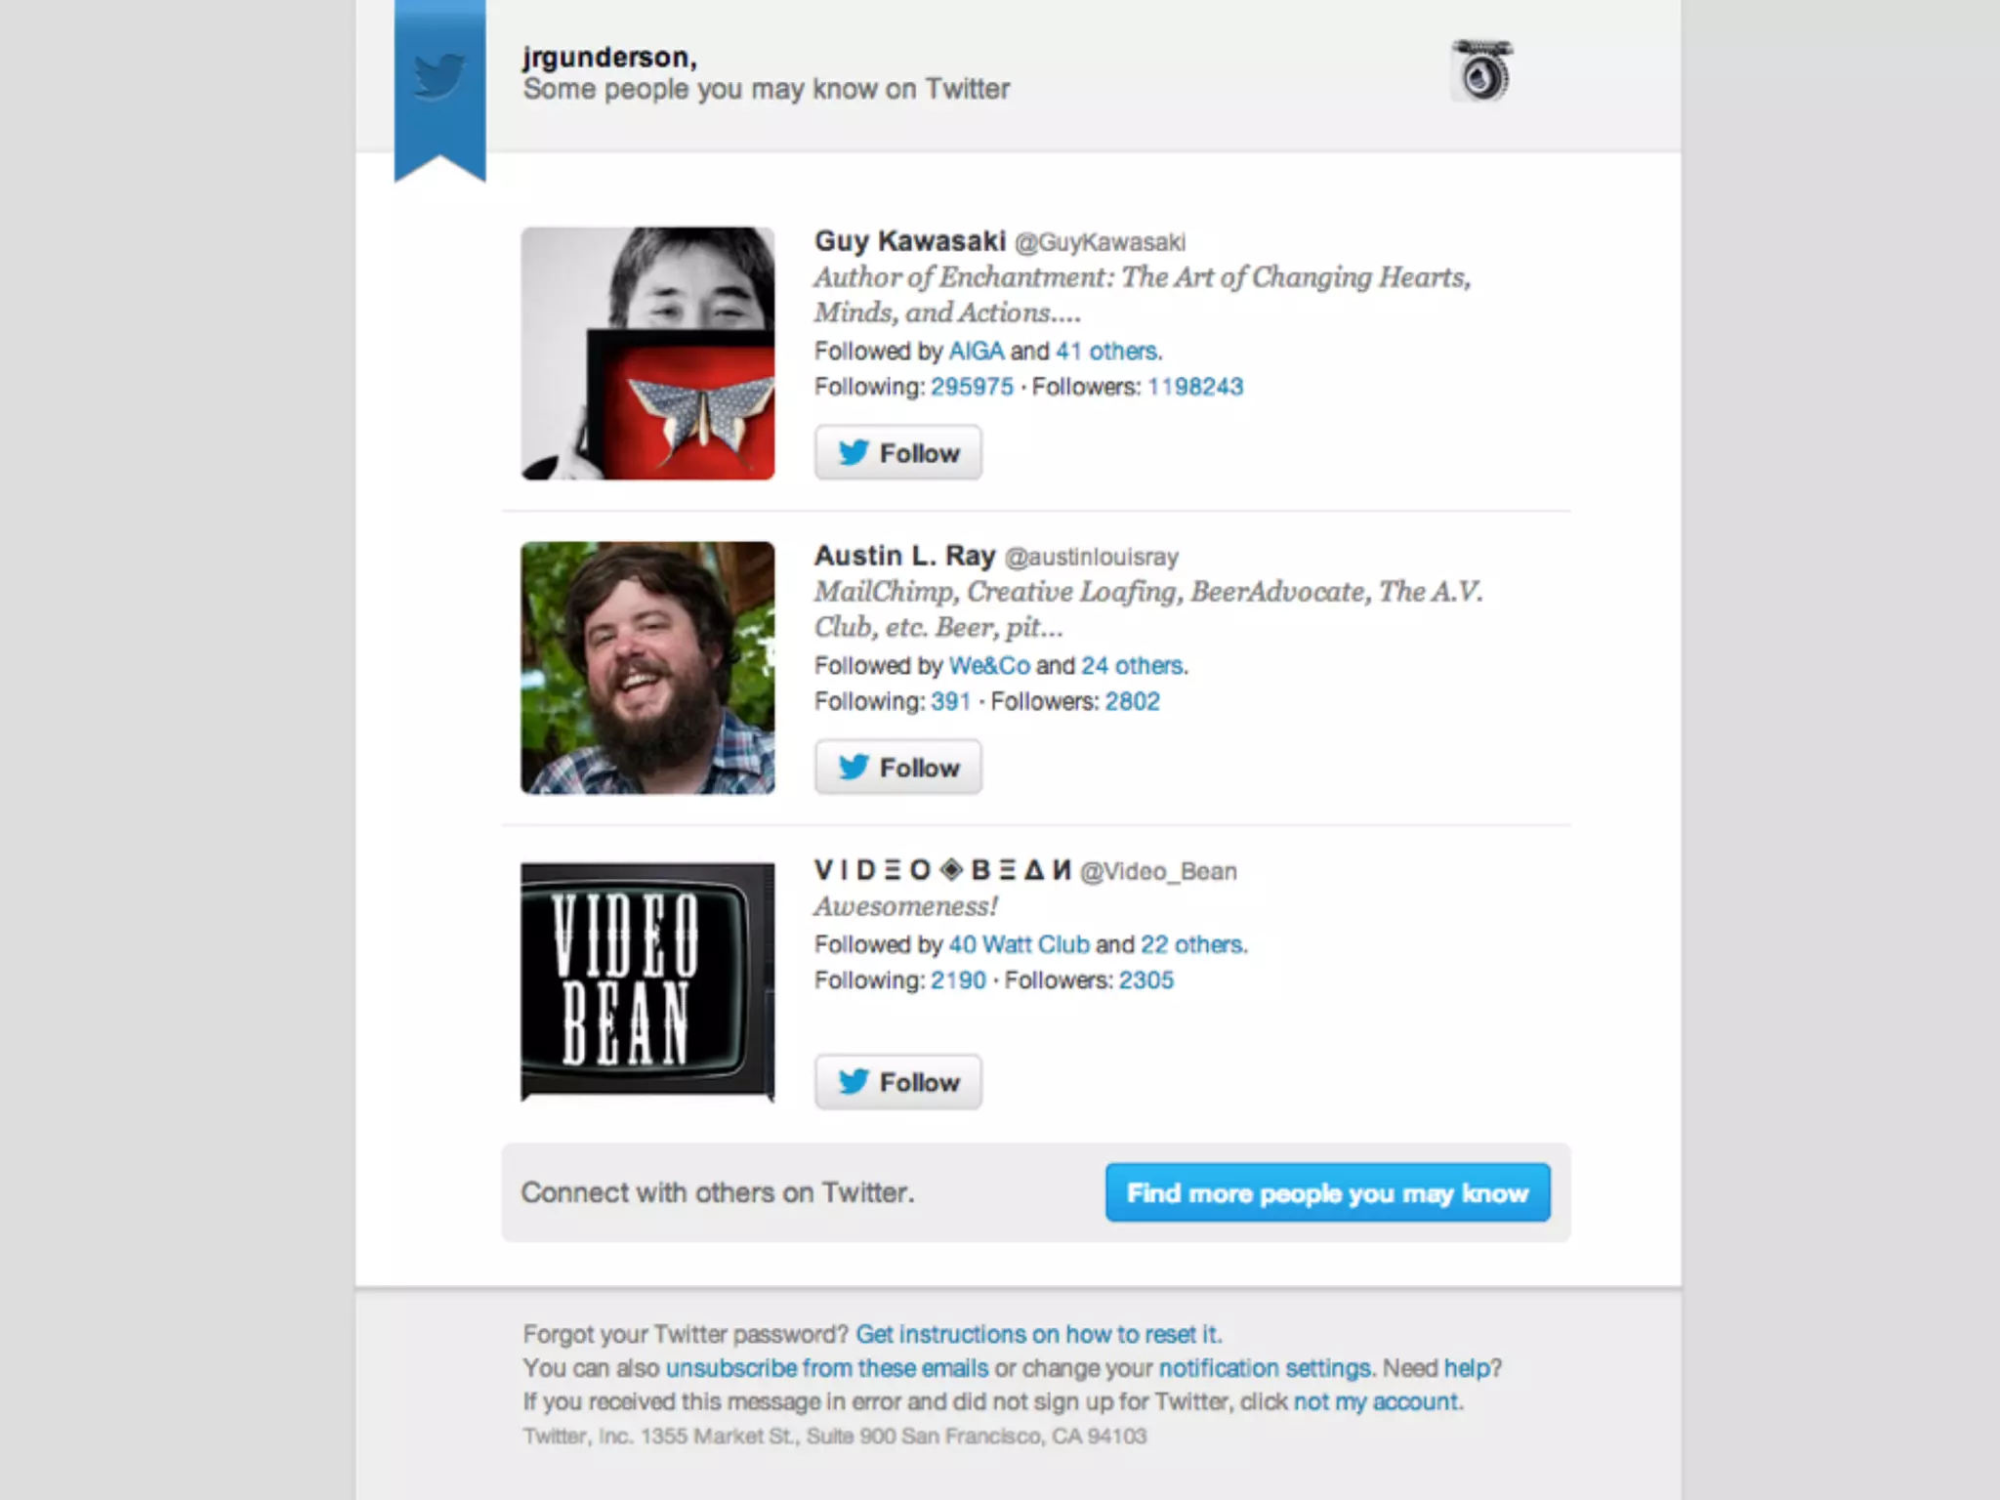Image resolution: width=2000 pixels, height=1500 pixels.
Task: Open the 40 Watt Club link
Action: [1019, 945]
